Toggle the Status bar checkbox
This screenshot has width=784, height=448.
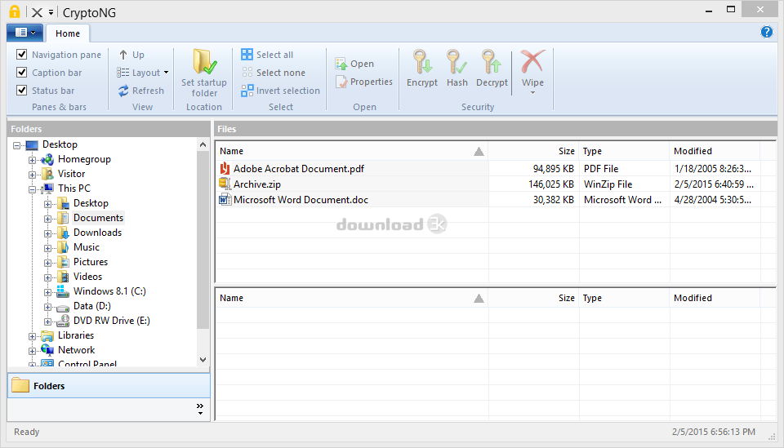[x=21, y=90]
